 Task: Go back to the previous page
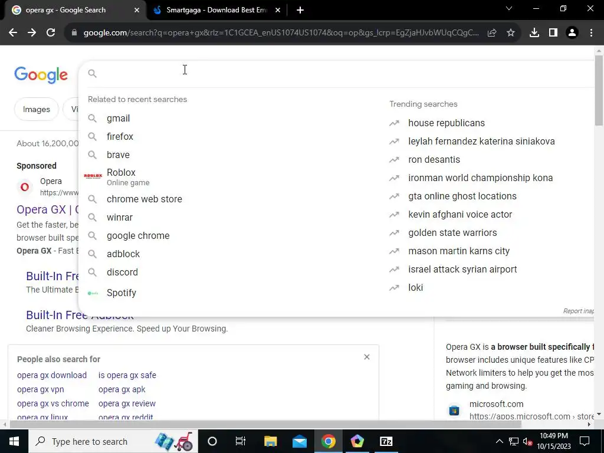(x=13, y=33)
